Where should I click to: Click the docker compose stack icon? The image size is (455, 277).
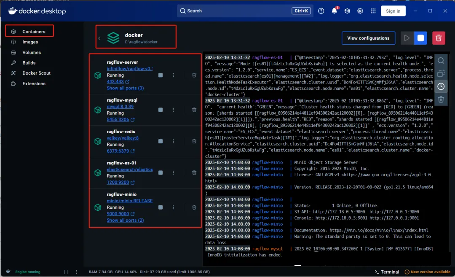click(113, 38)
